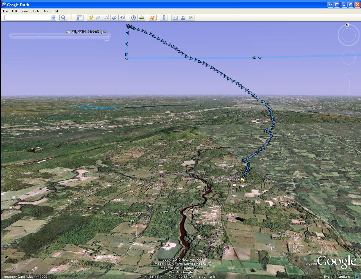Screen dimensions: 361x279
Task: Toggle sunlight across the landscape icon
Action: (141, 18)
